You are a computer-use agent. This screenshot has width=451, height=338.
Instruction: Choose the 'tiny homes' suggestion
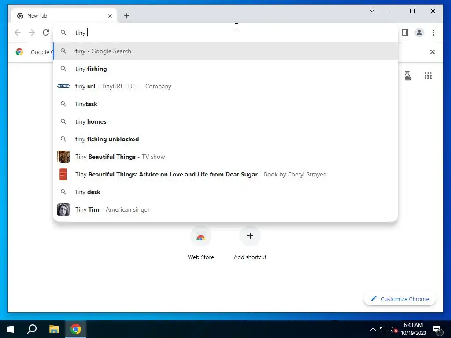point(225,121)
